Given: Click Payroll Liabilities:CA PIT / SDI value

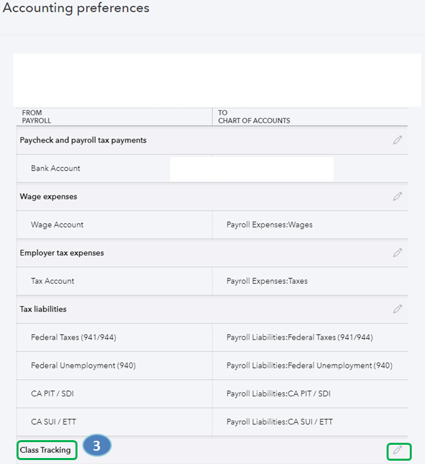Looking at the screenshot, I should coord(279,394).
